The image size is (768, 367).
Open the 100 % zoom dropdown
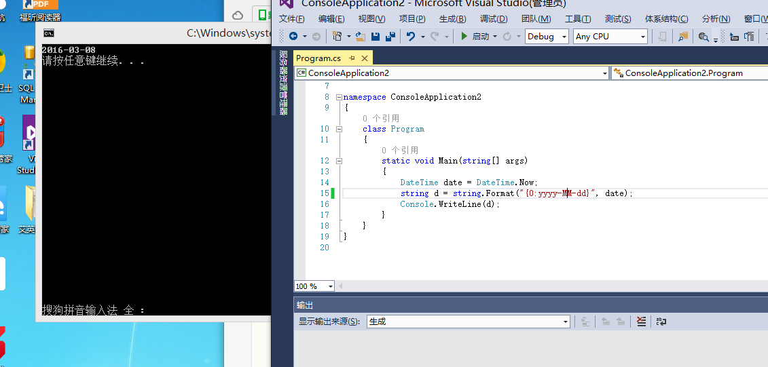click(314, 286)
